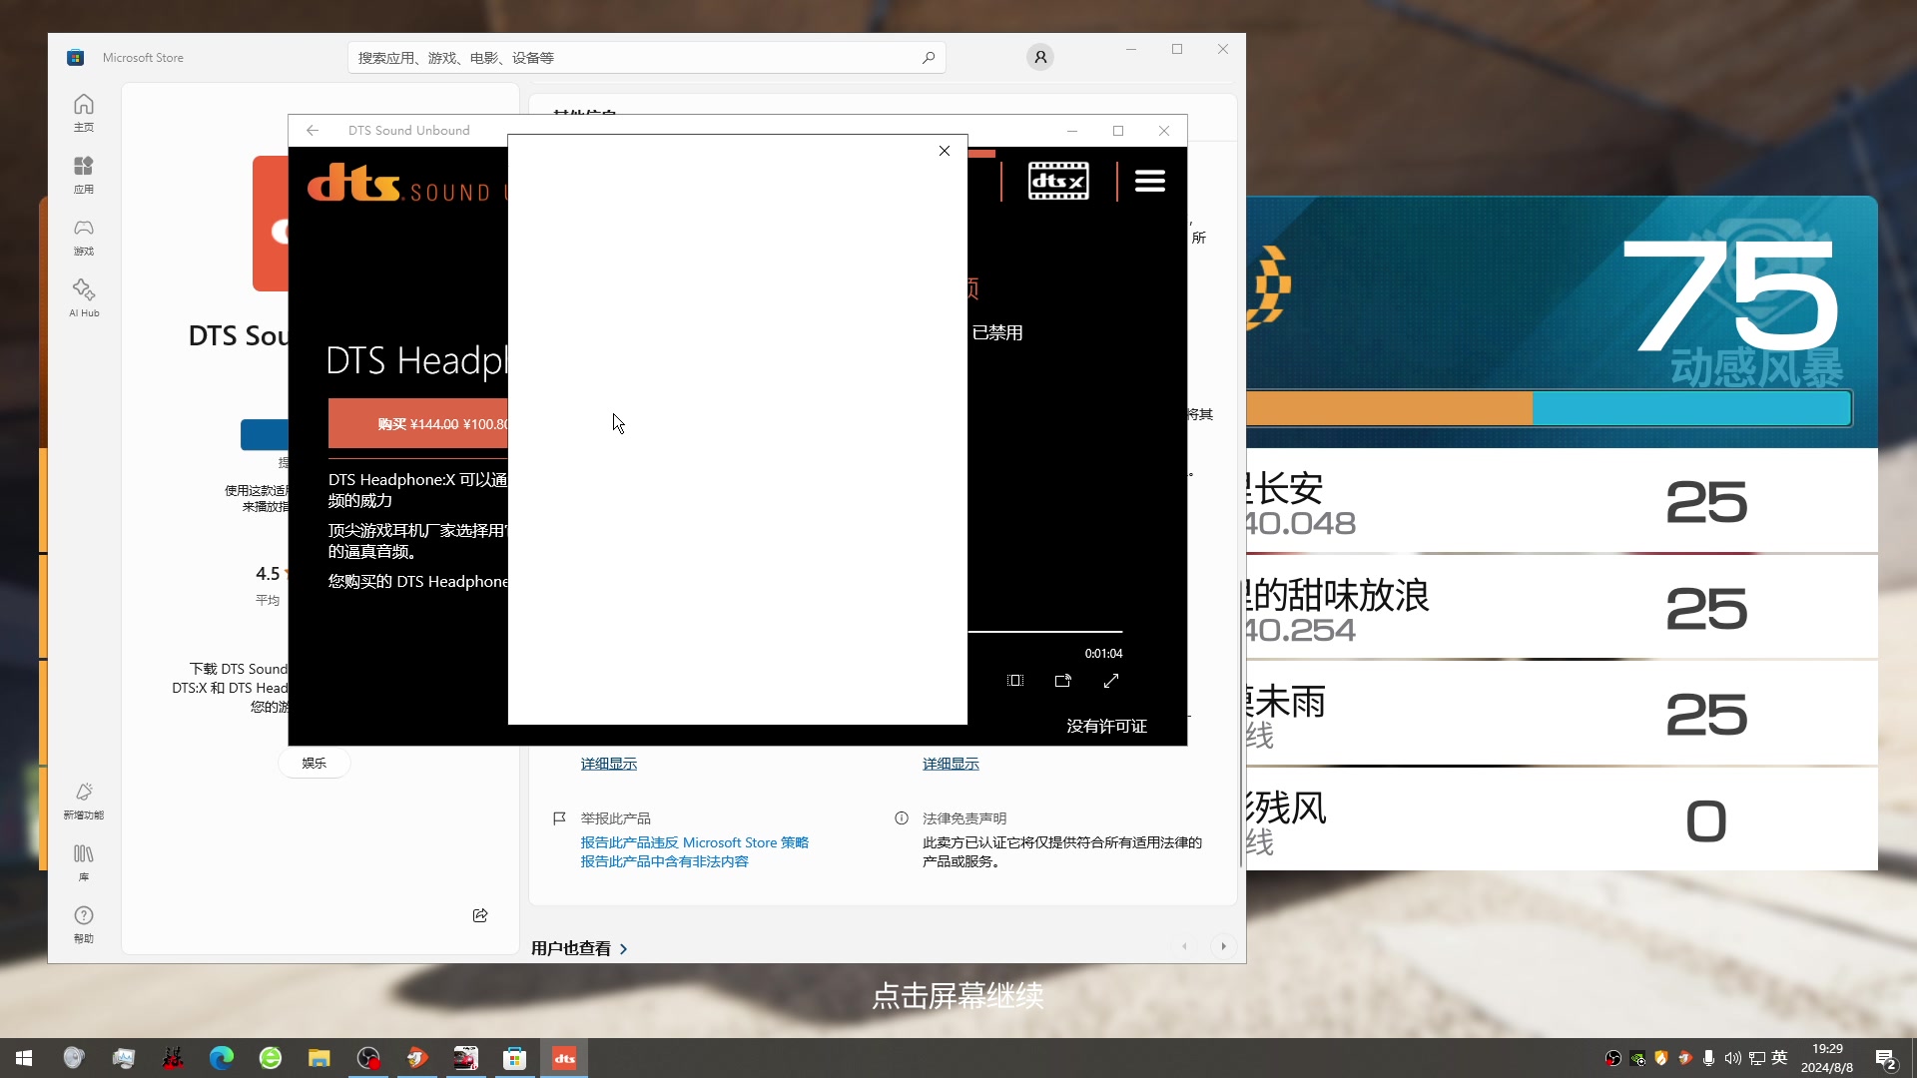Expand the DTS video to fullscreen
1917x1078 pixels.
click(1111, 681)
